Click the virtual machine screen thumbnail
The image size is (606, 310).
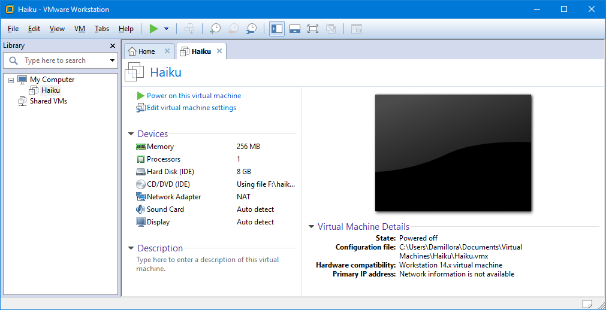[x=453, y=153]
